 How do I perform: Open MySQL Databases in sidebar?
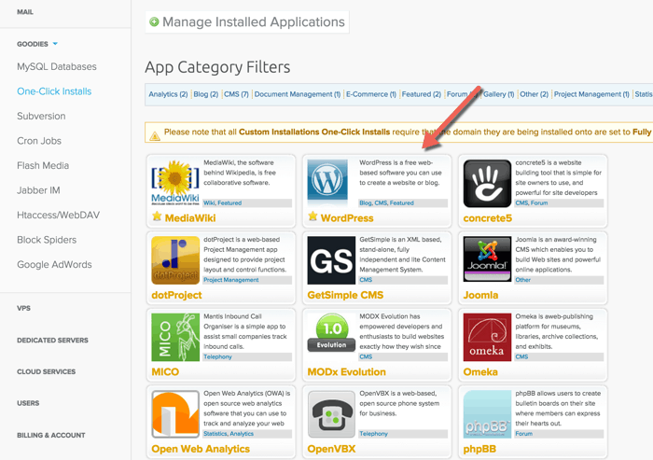coord(57,66)
